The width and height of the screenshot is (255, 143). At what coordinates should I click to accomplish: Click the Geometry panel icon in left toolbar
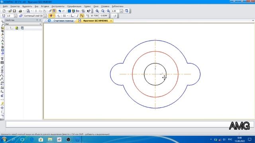[x=2, y=21]
